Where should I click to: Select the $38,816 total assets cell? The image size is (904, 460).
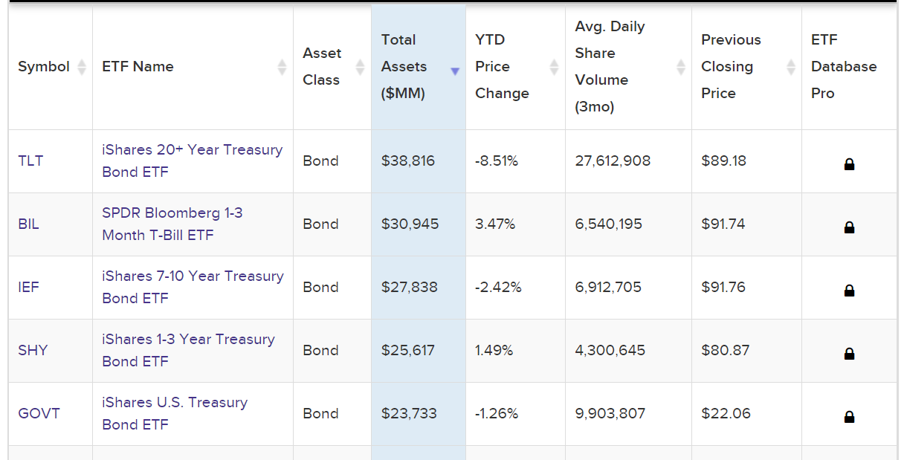pyautogui.click(x=408, y=161)
